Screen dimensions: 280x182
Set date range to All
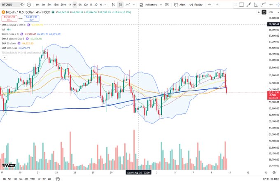pos(49,179)
